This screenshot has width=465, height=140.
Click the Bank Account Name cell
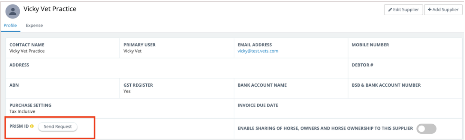[x=291, y=88]
